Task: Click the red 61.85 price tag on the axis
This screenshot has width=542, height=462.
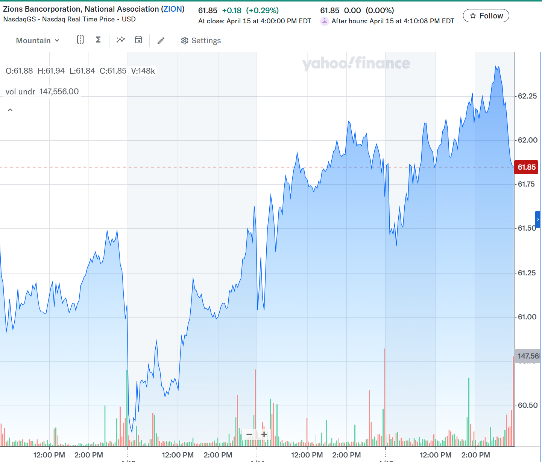Action: pos(526,167)
